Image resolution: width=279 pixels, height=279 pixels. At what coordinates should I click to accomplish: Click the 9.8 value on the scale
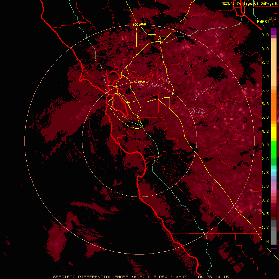[x=265, y=35]
